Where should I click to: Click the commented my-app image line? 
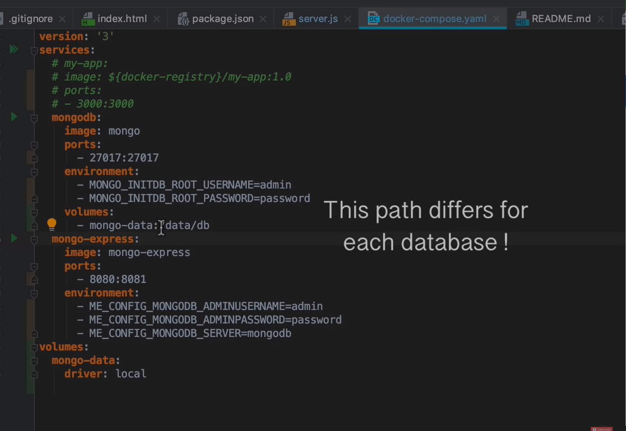[171, 77]
